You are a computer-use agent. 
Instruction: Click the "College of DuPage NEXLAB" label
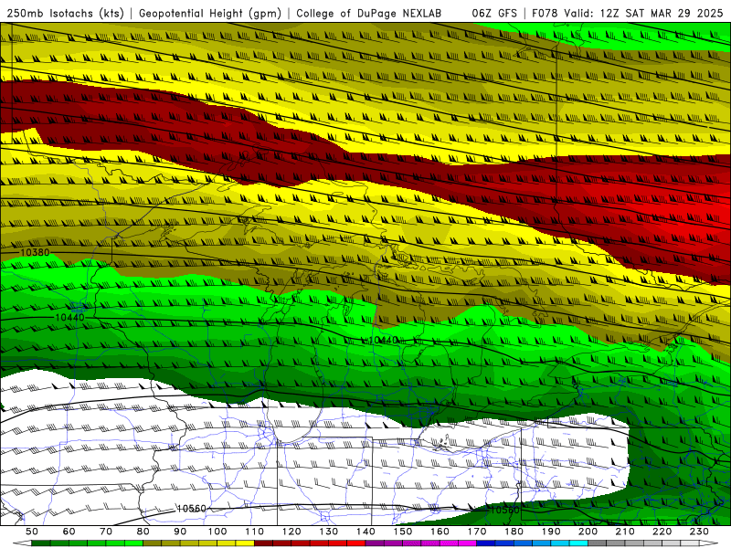tap(369, 14)
